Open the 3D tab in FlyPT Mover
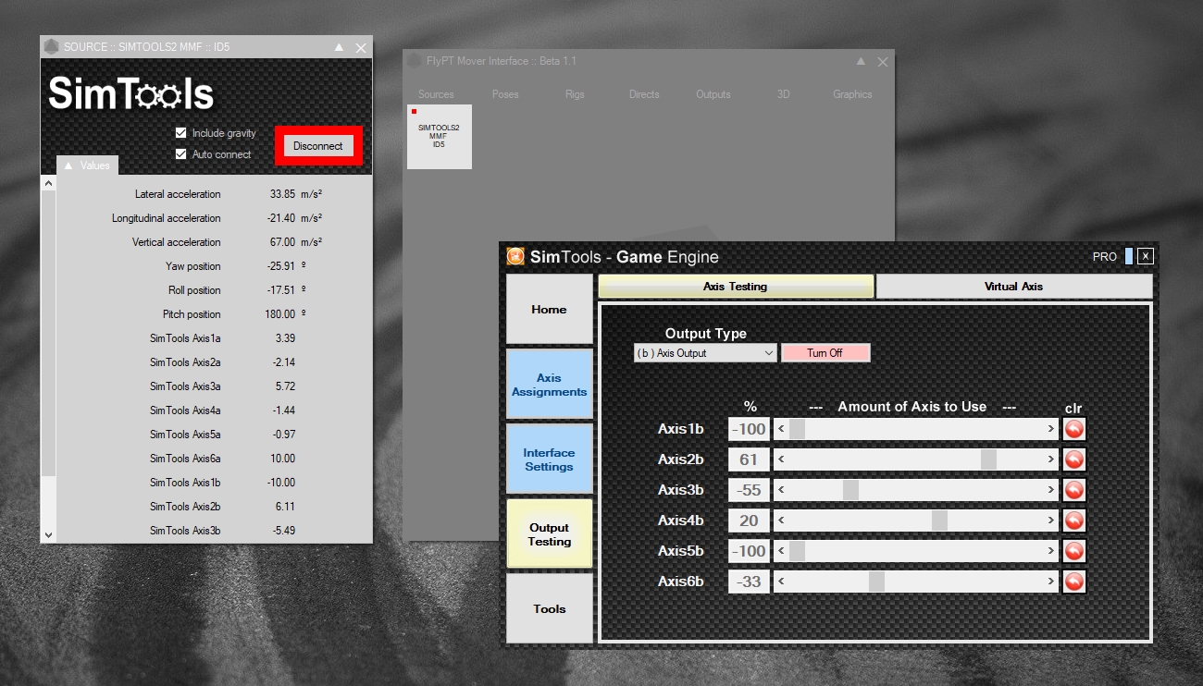1203x686 pixels. pyautogui.click(x=783, y=94)
